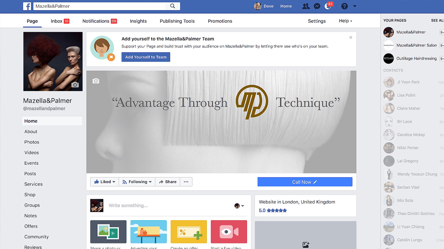This screenshot has height=249, width=444.
Task: Click the page avatar beside Write something
Action: (97, 205)
